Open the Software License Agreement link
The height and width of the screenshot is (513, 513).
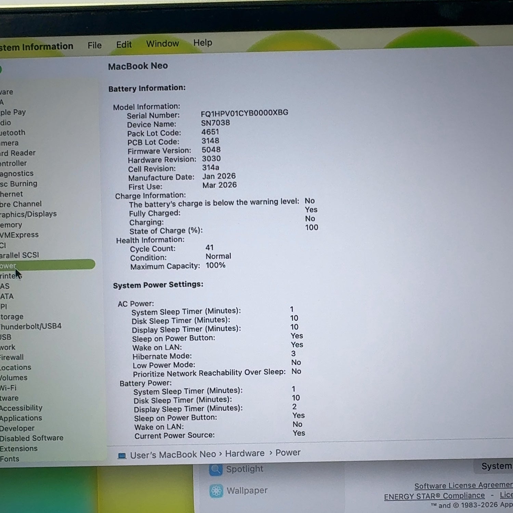point(463,485)
